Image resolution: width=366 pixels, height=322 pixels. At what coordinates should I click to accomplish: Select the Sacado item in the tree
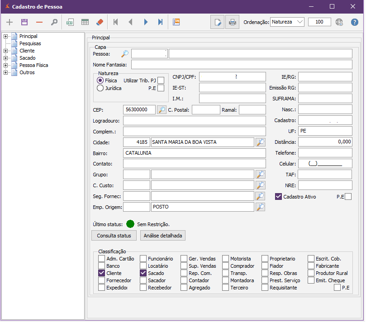pos(27,58)
